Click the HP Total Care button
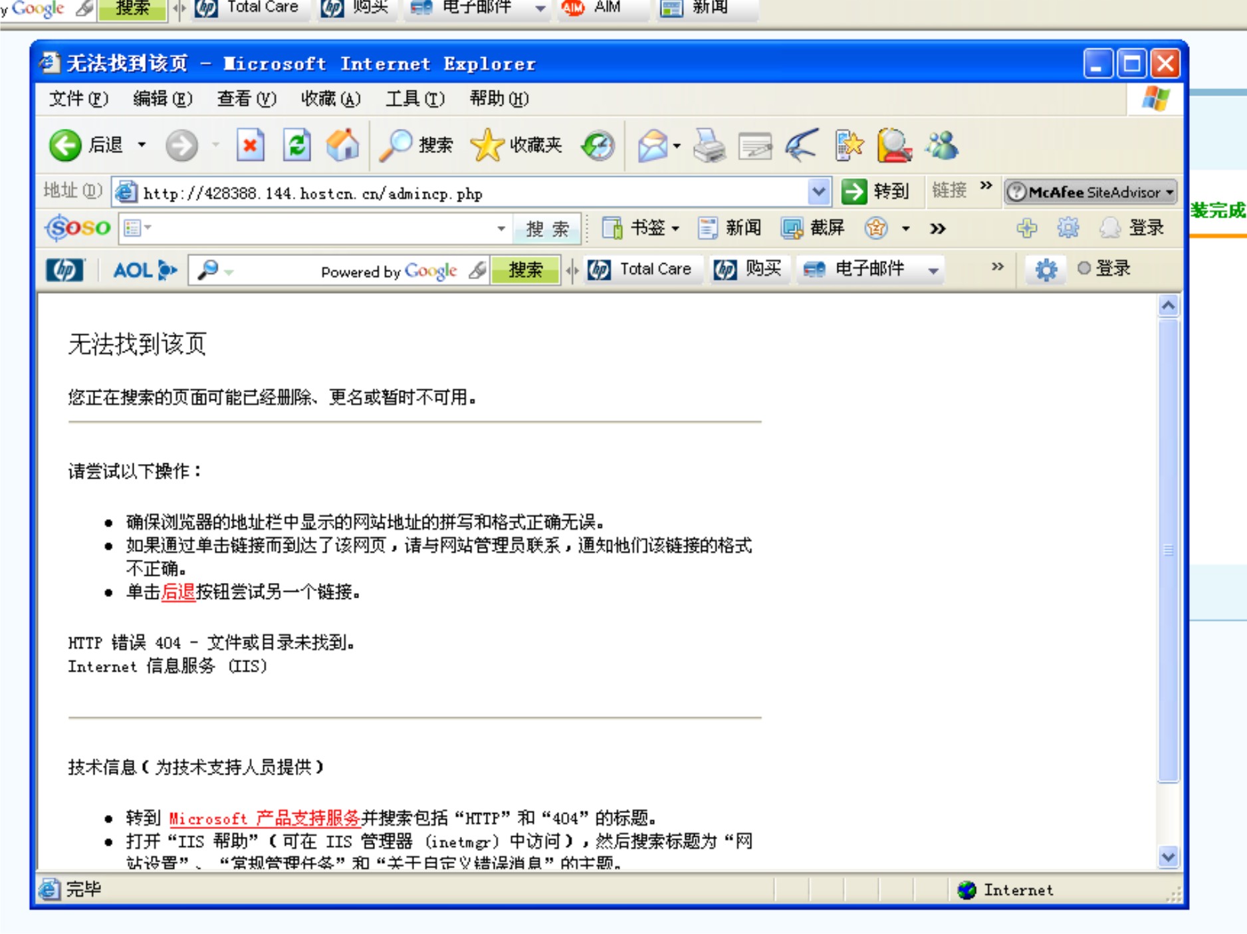The image size is (1247, 934). point(643,269)
